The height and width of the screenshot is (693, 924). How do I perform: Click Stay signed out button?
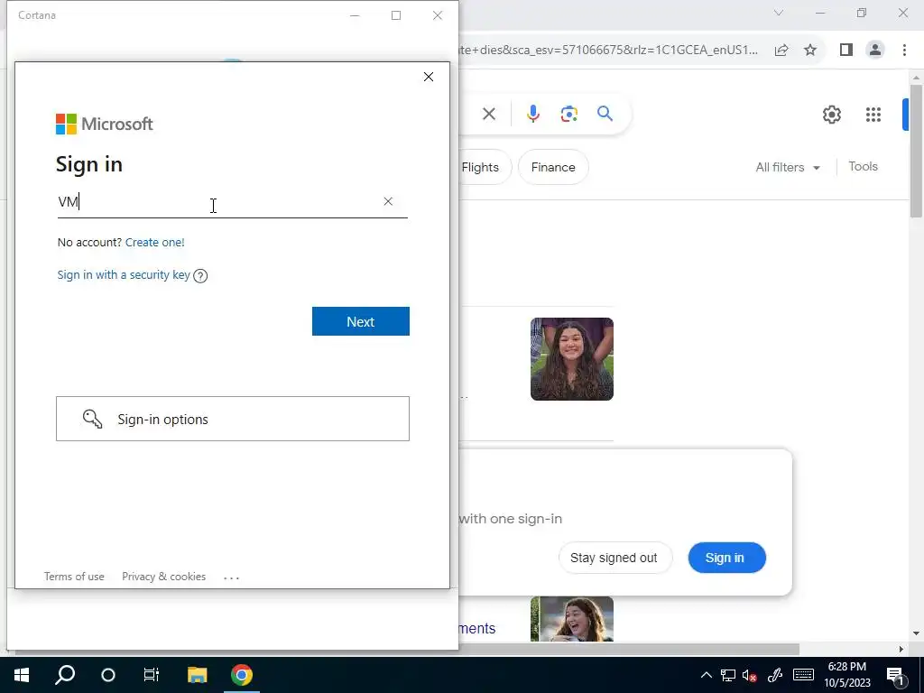[x=614, y=558]
